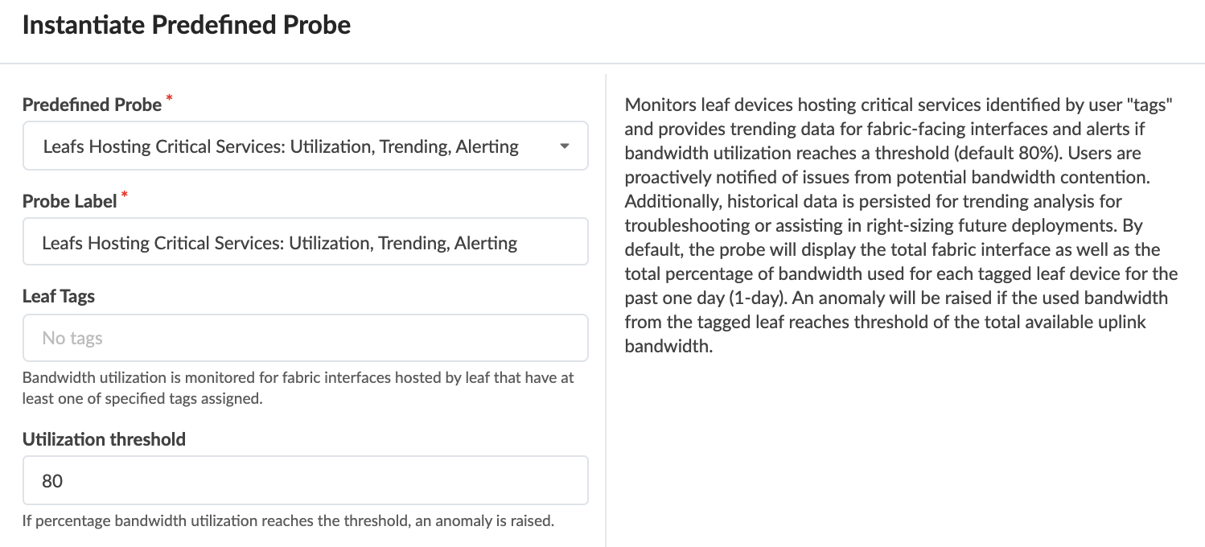This screenshot has width=1205, height=547.
Task: Click the Utilization threshold field label
Action: (104, 439)
